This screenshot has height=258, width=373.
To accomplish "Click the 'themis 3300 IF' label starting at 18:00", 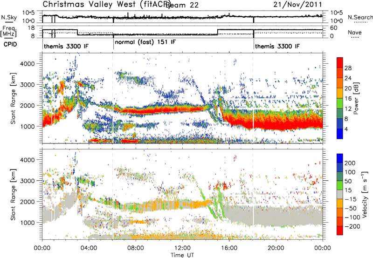I will [x=277, y=46].
